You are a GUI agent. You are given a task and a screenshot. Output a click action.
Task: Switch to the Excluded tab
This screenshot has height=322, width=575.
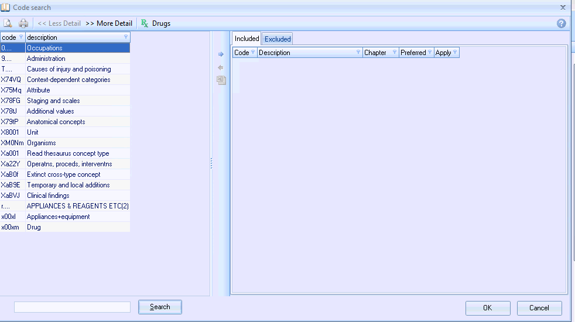tap(278, 39)
